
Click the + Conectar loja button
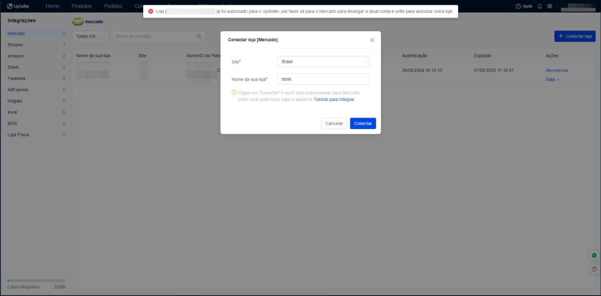pyautogui.click(x=575, y=36)
